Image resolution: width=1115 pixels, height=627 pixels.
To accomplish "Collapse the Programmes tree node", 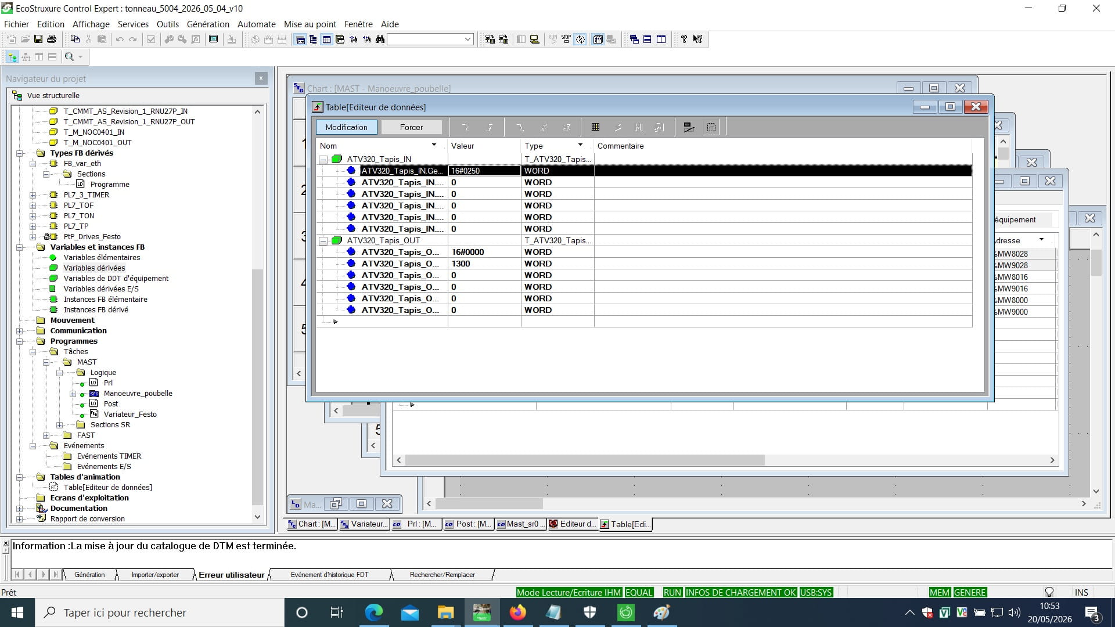I will pyautogui.click(x=20, y=341).
